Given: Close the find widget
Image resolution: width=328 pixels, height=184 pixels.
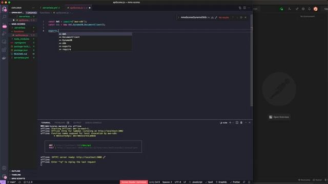Looking at the screenshot, I should click(245, 17).
